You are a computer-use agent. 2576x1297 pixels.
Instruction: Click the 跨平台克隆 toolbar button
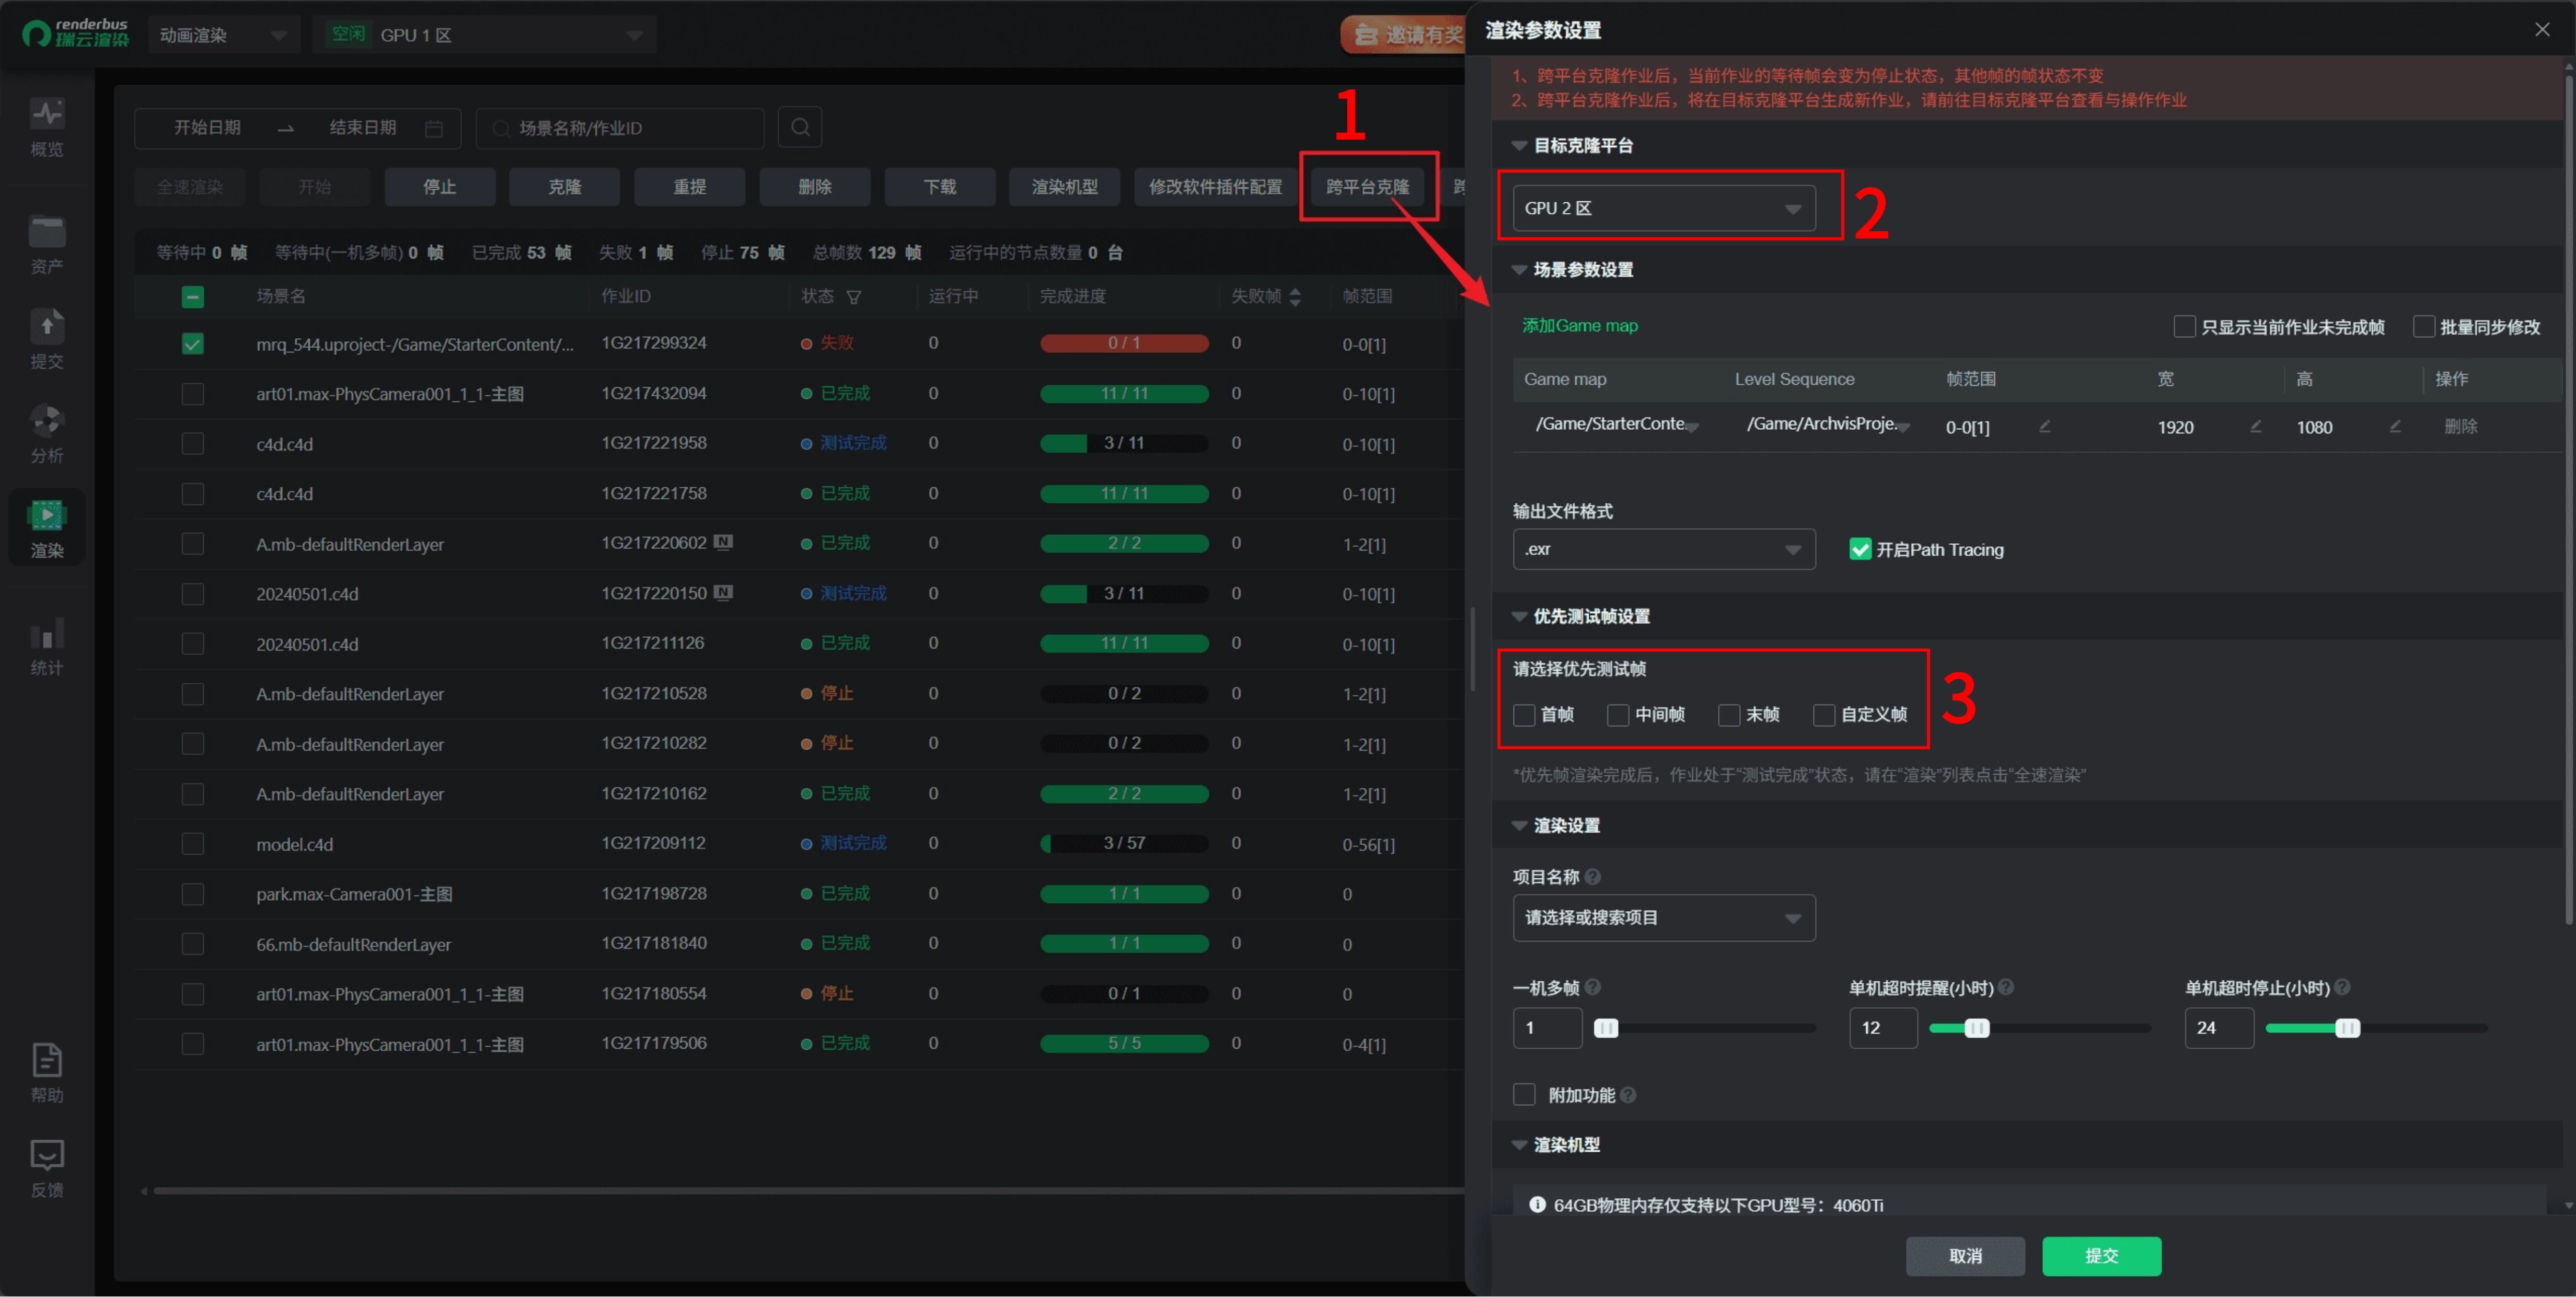click(1367, 187)
